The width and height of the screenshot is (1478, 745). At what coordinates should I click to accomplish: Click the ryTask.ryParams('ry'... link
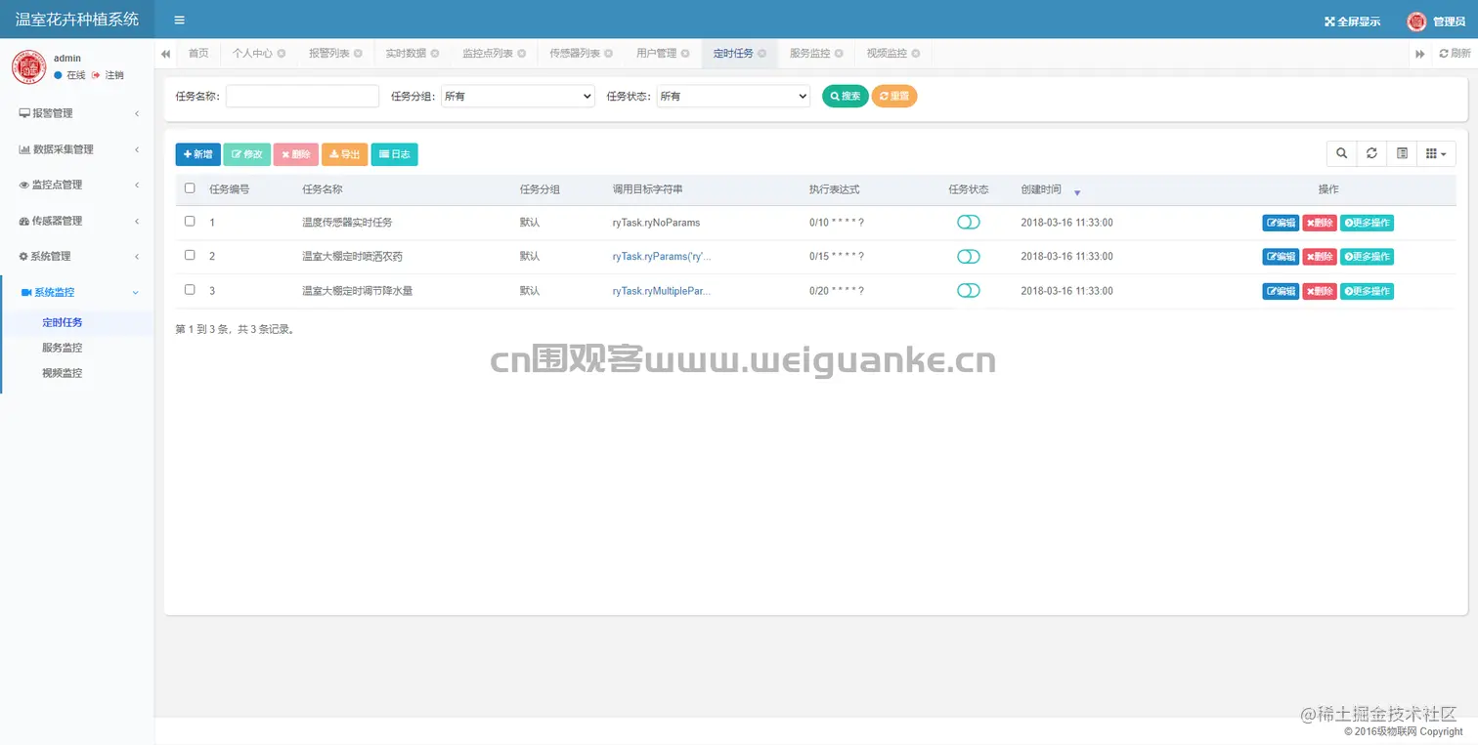tap(662, 257)
